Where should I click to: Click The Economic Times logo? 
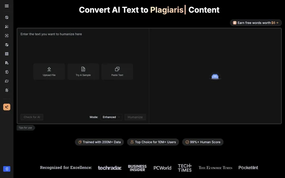(x=215, y=168)
